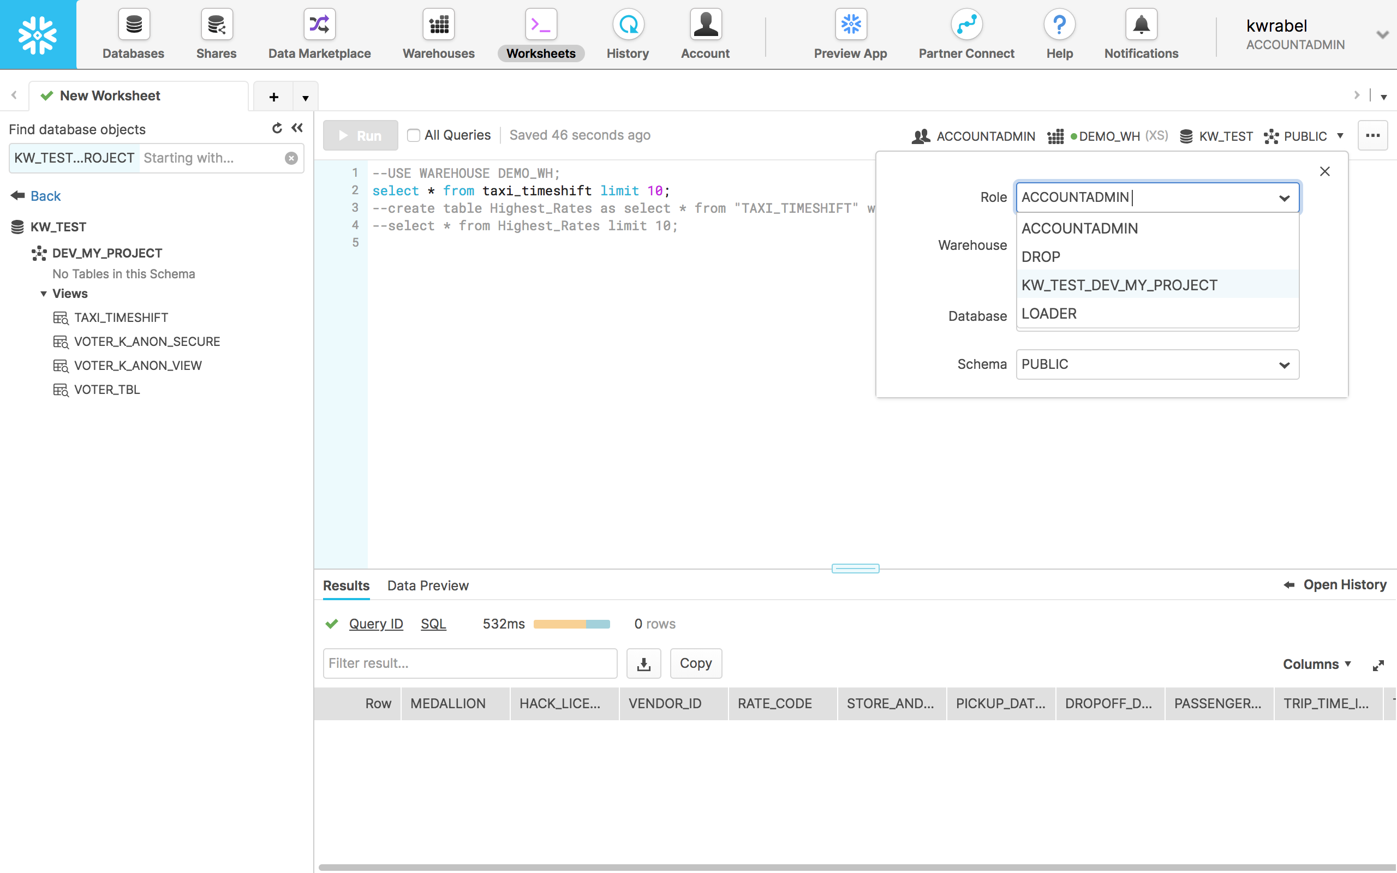Open History from the results pane
The height and width of the screenshot is (873, 1397).
point(1335,585)
